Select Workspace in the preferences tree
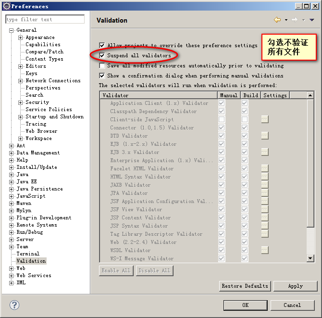 click(x=38, y=139)
